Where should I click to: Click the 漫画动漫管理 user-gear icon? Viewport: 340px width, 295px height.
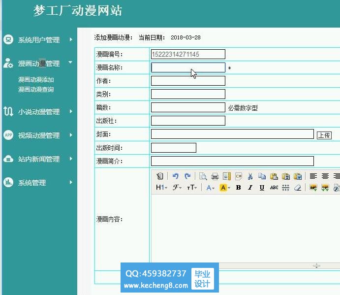tap(8, 63)
